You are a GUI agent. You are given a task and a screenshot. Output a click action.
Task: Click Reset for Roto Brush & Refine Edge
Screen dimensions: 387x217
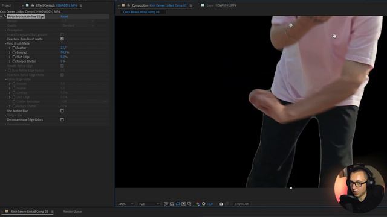[64, 16]
